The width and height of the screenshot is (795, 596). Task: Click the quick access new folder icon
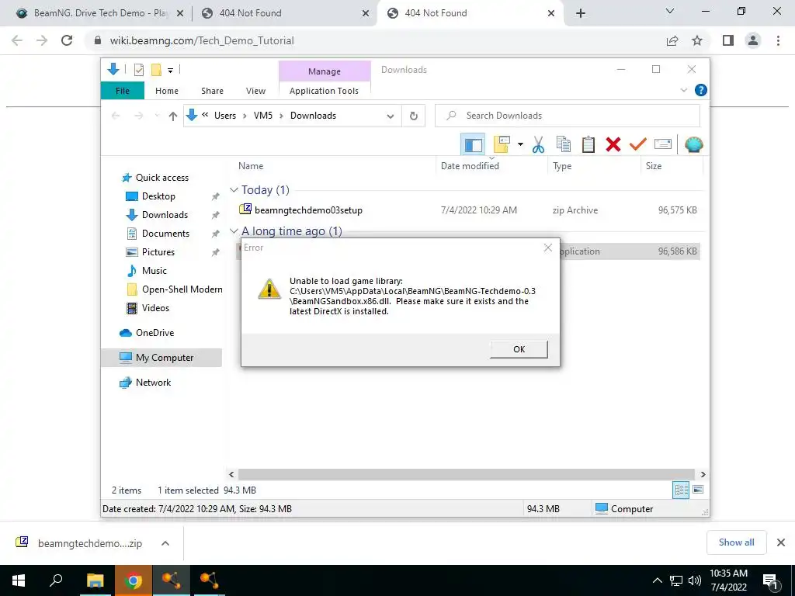[156, 70]
